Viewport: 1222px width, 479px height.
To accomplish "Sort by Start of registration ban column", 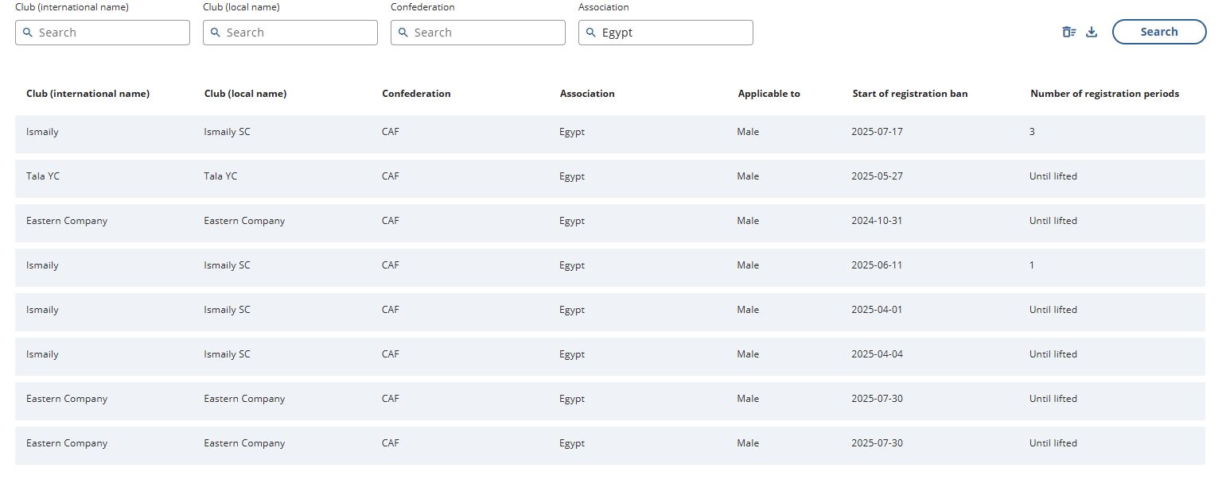I will click(909, 94).
